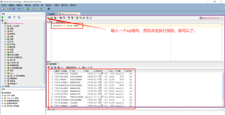Image resolution: width=225 pixels, height=115 pixels.
Task: Expand the TimesTen 报告 node
Action: [x=2, y=98]
